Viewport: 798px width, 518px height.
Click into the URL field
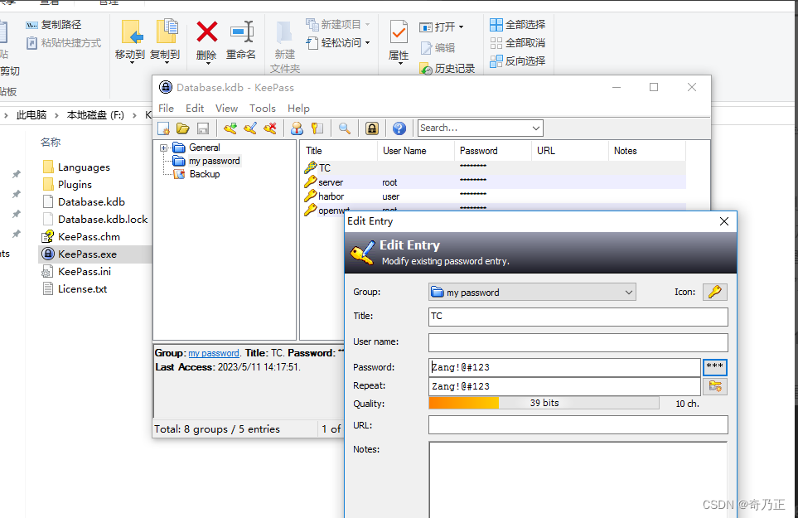(x=578, y=425)
